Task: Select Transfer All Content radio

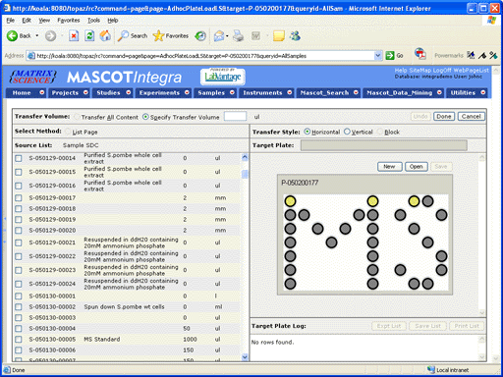Action: tap(77, 117)
